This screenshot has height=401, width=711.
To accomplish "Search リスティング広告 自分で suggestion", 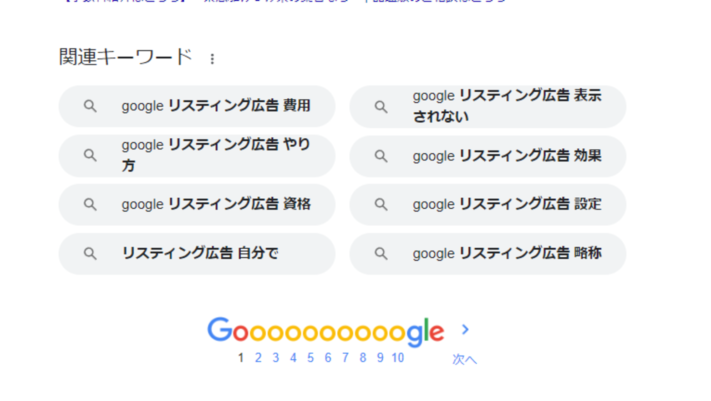I will tap(200, 253).
